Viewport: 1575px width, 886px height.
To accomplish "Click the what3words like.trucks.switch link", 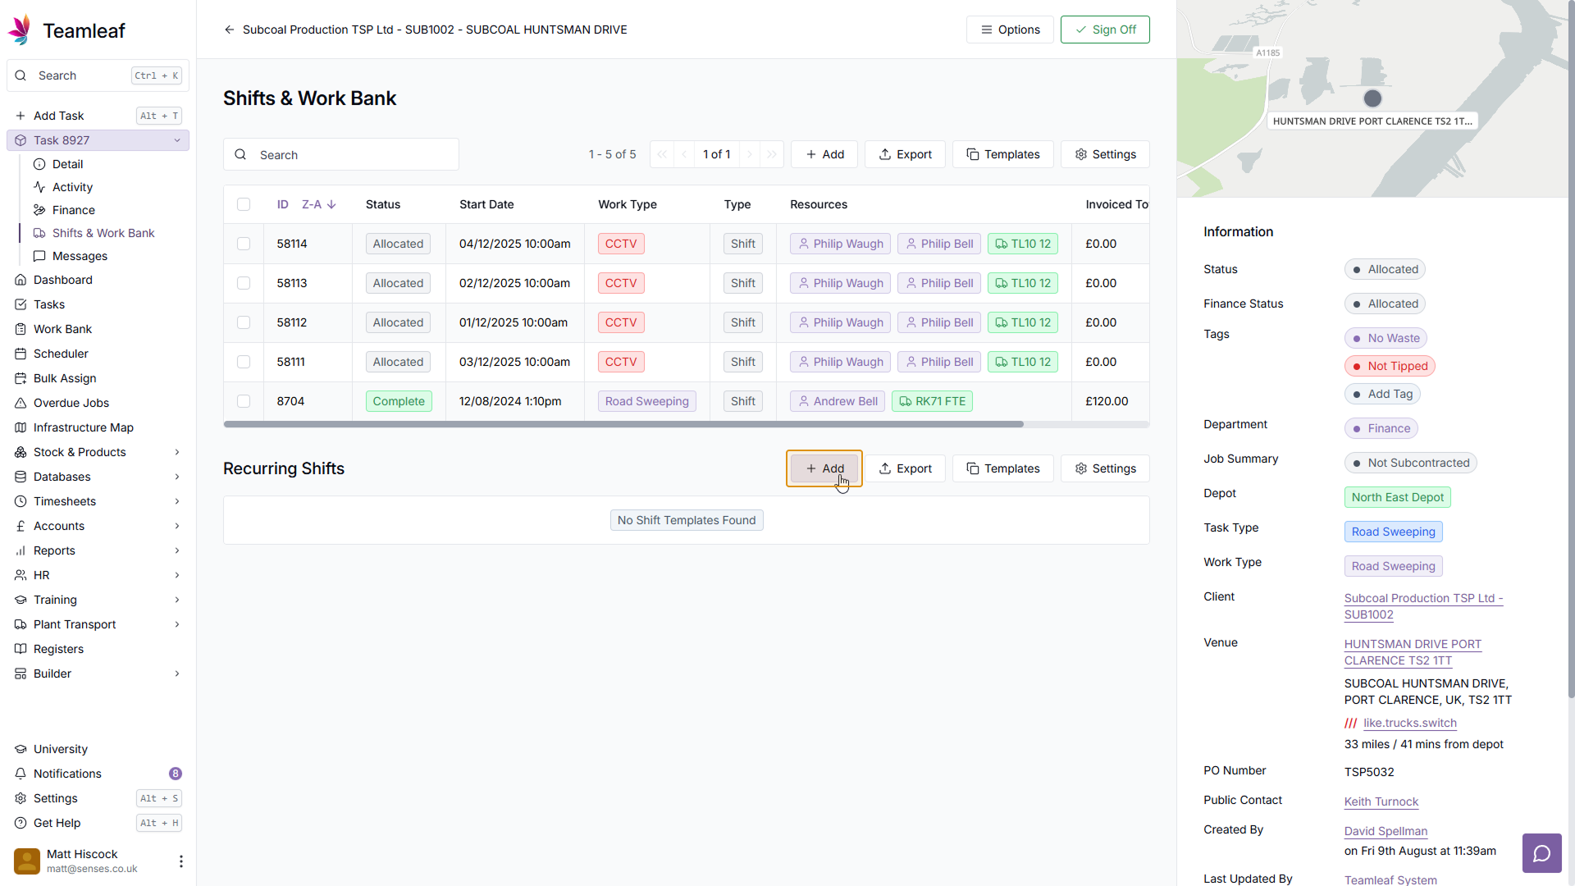I will pos(1409,723).
